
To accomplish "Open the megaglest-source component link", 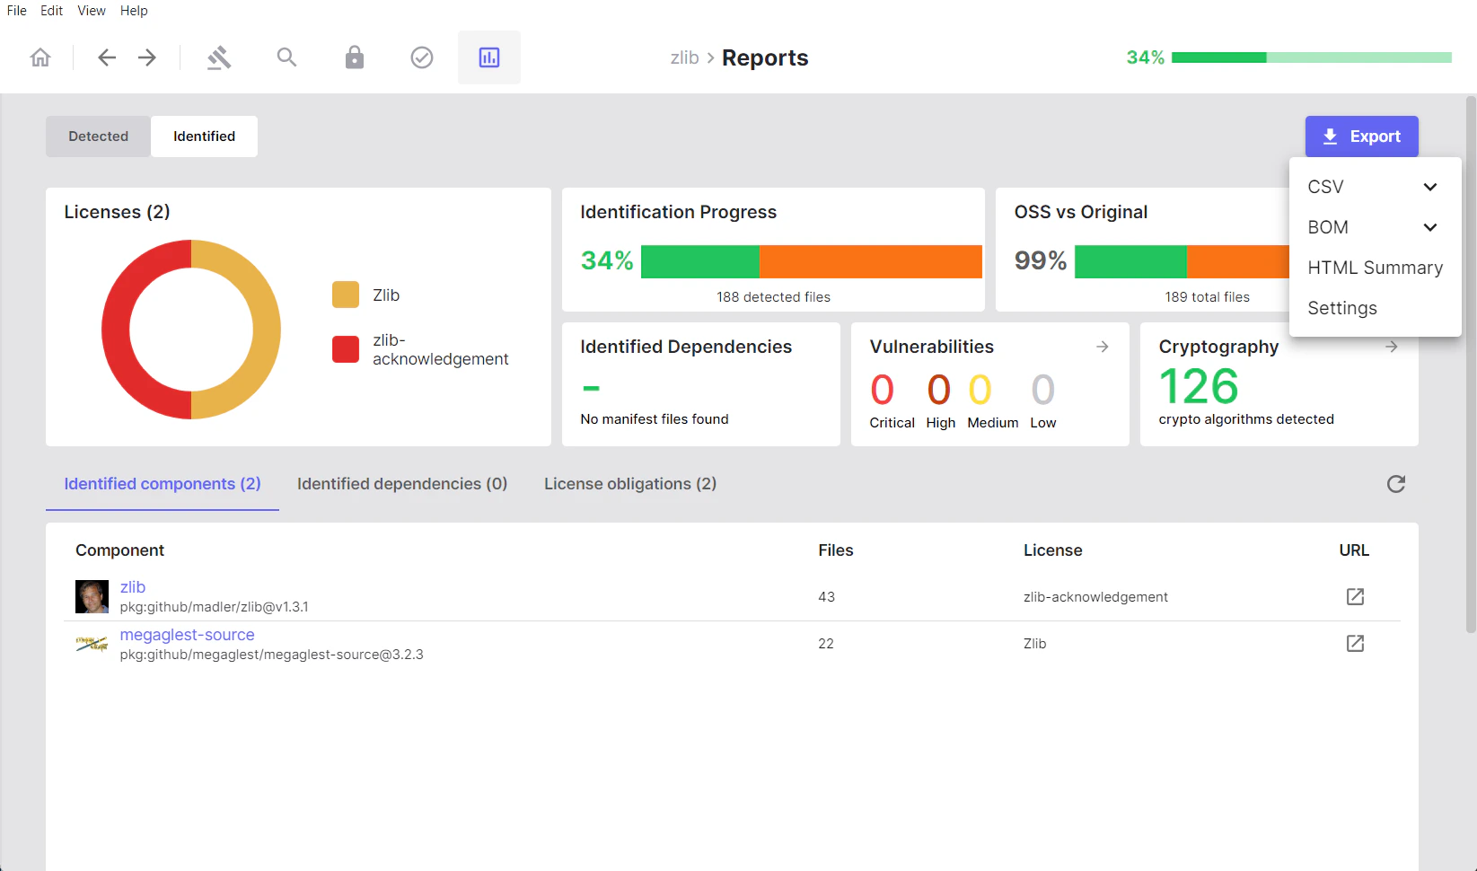I will (187, 635).
